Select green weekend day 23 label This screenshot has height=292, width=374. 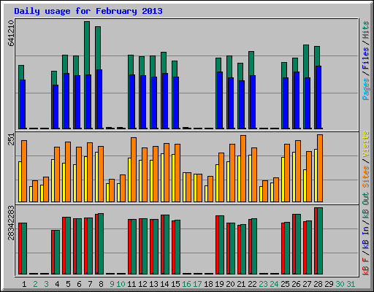tap(263, 284)
